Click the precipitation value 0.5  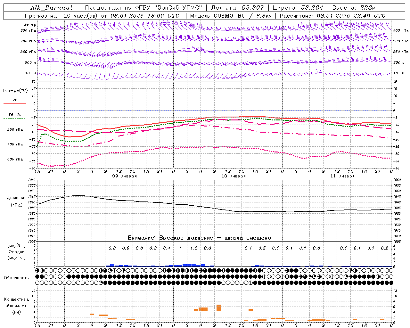click(x=262, y=248)
